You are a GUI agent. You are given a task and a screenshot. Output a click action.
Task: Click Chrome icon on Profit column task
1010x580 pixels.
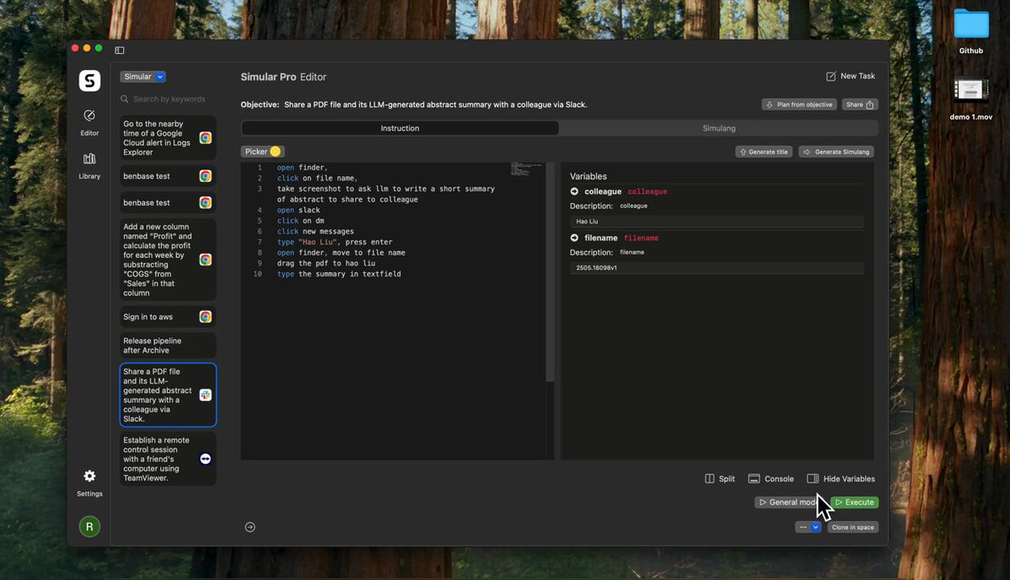point(206,260)
